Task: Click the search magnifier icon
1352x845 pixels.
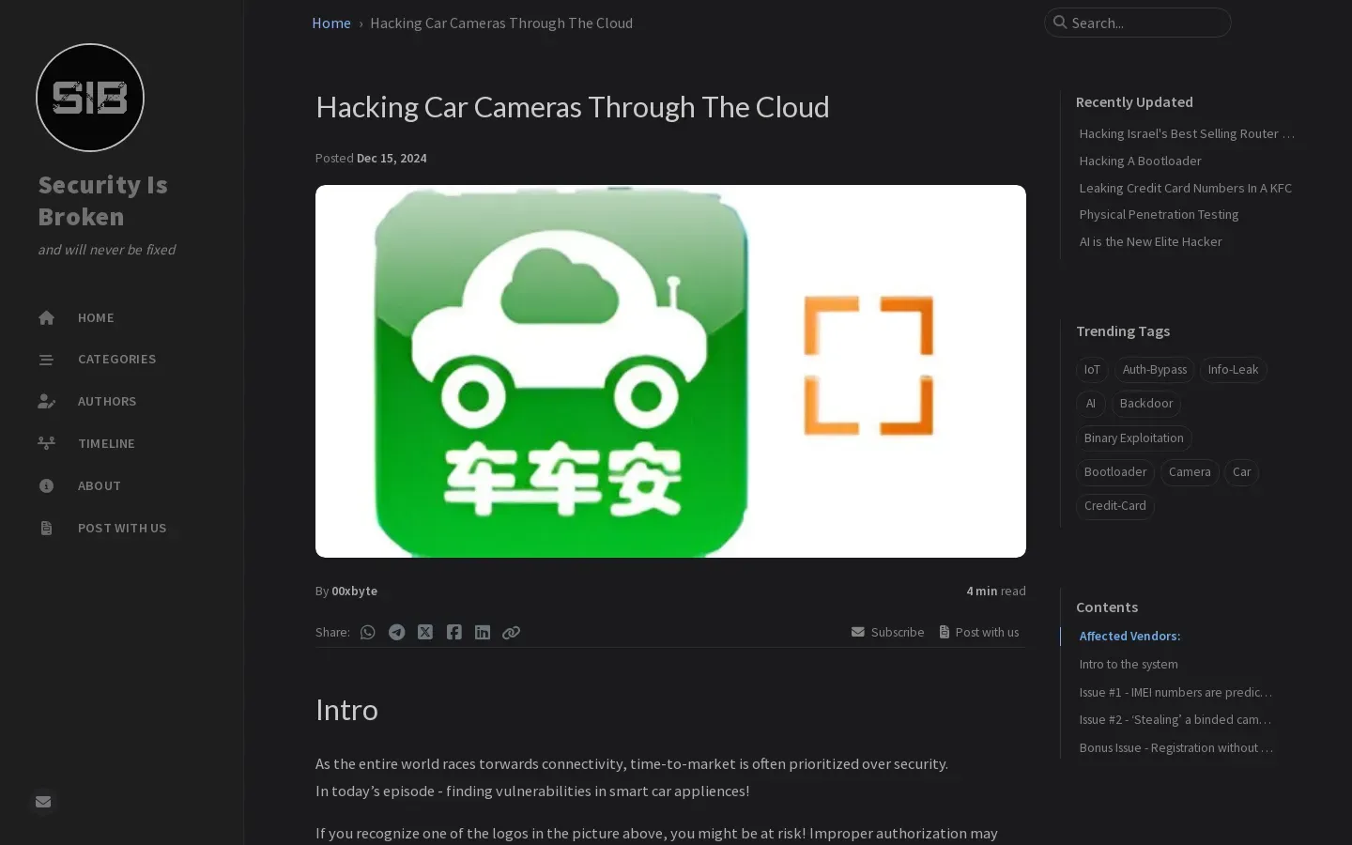Action: [x=1060, y=23]
